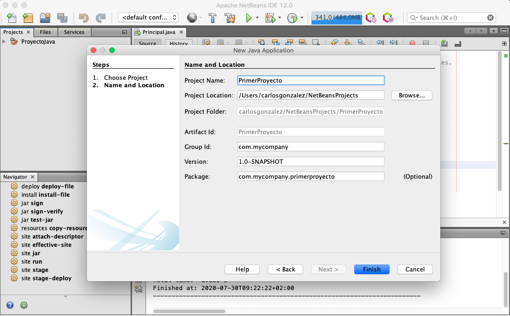510x316 pixels.
Task: Click the Project Location text field
Action: click(311, 95)
